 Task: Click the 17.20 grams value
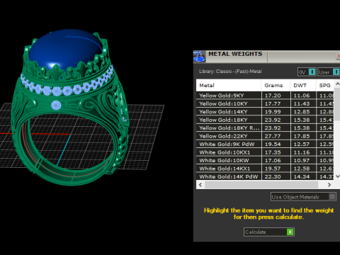[x=273, y=96]
